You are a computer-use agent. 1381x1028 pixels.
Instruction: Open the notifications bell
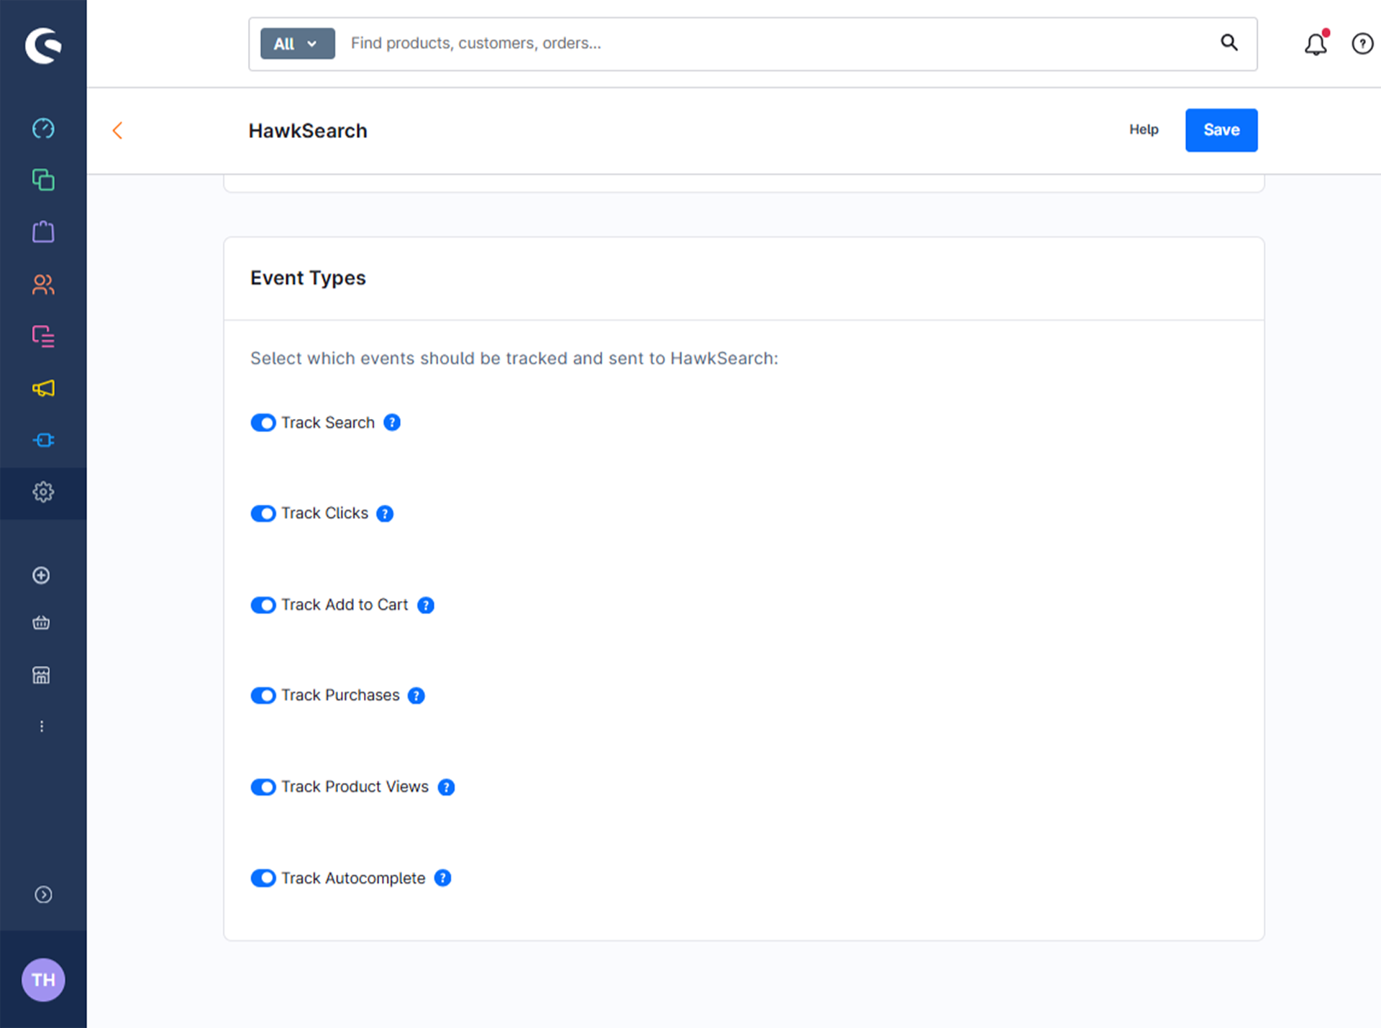(x=1316, y=44)
